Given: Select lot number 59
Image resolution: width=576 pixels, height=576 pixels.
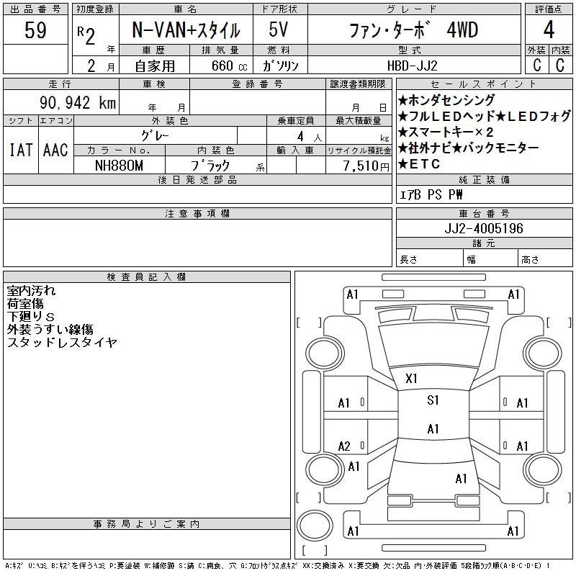Looking at the screenshot, I should (35, 31).
